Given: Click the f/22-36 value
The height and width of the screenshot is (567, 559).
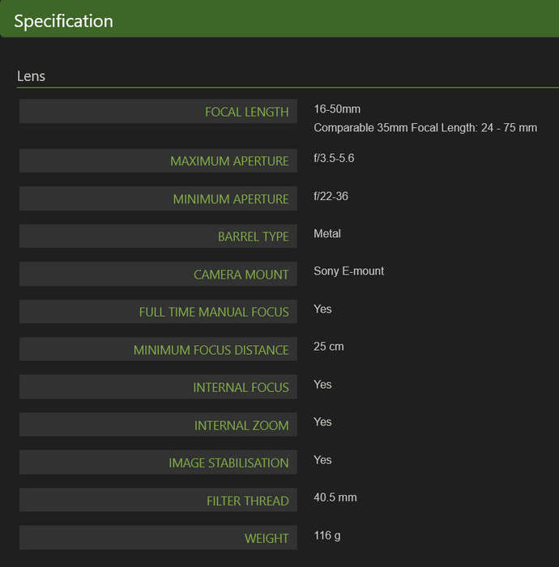Looking at the screenshot, I should pos(331,196).
